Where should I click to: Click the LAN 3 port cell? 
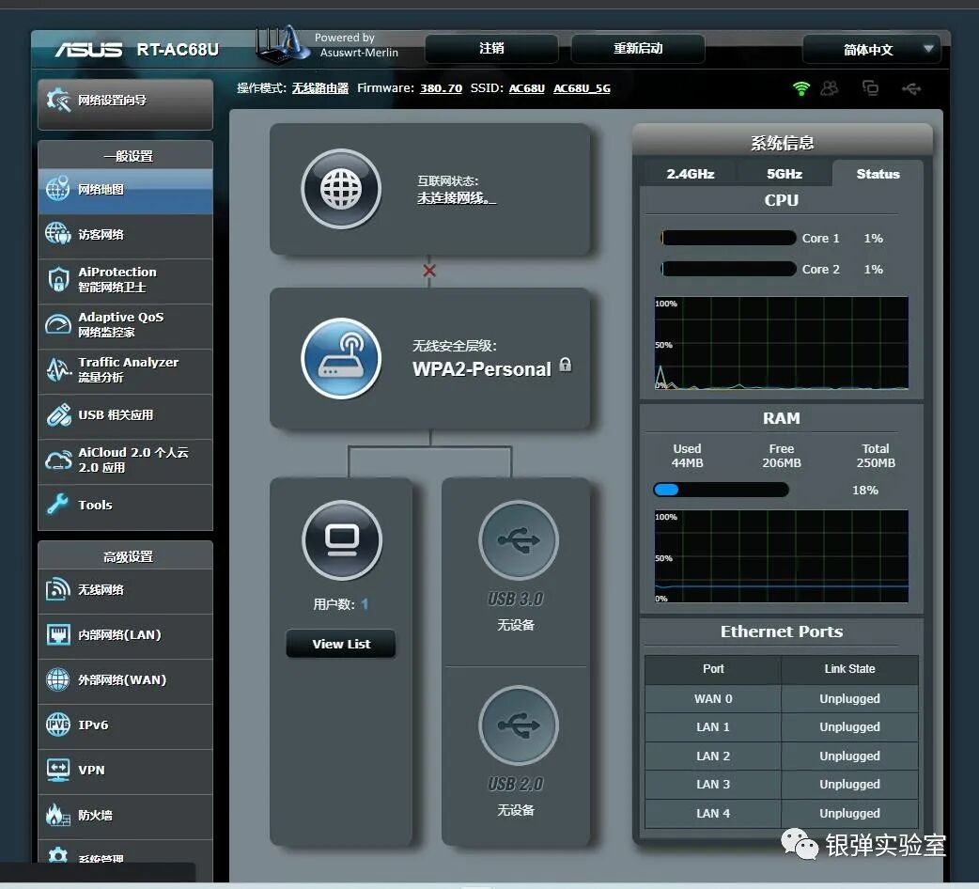tap(713, 785)
